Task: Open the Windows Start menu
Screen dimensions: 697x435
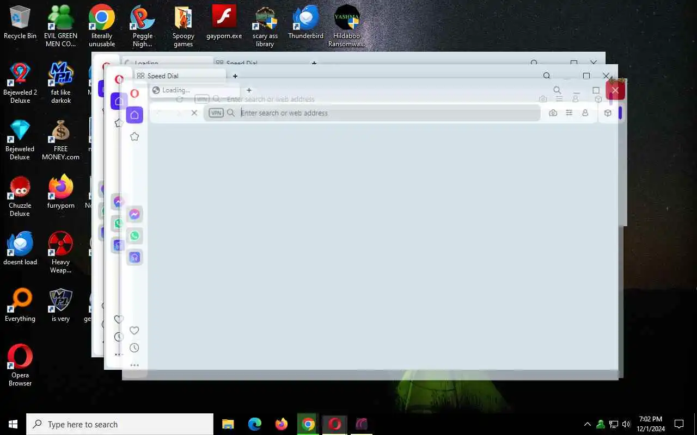Action: [x=13, y=424]
